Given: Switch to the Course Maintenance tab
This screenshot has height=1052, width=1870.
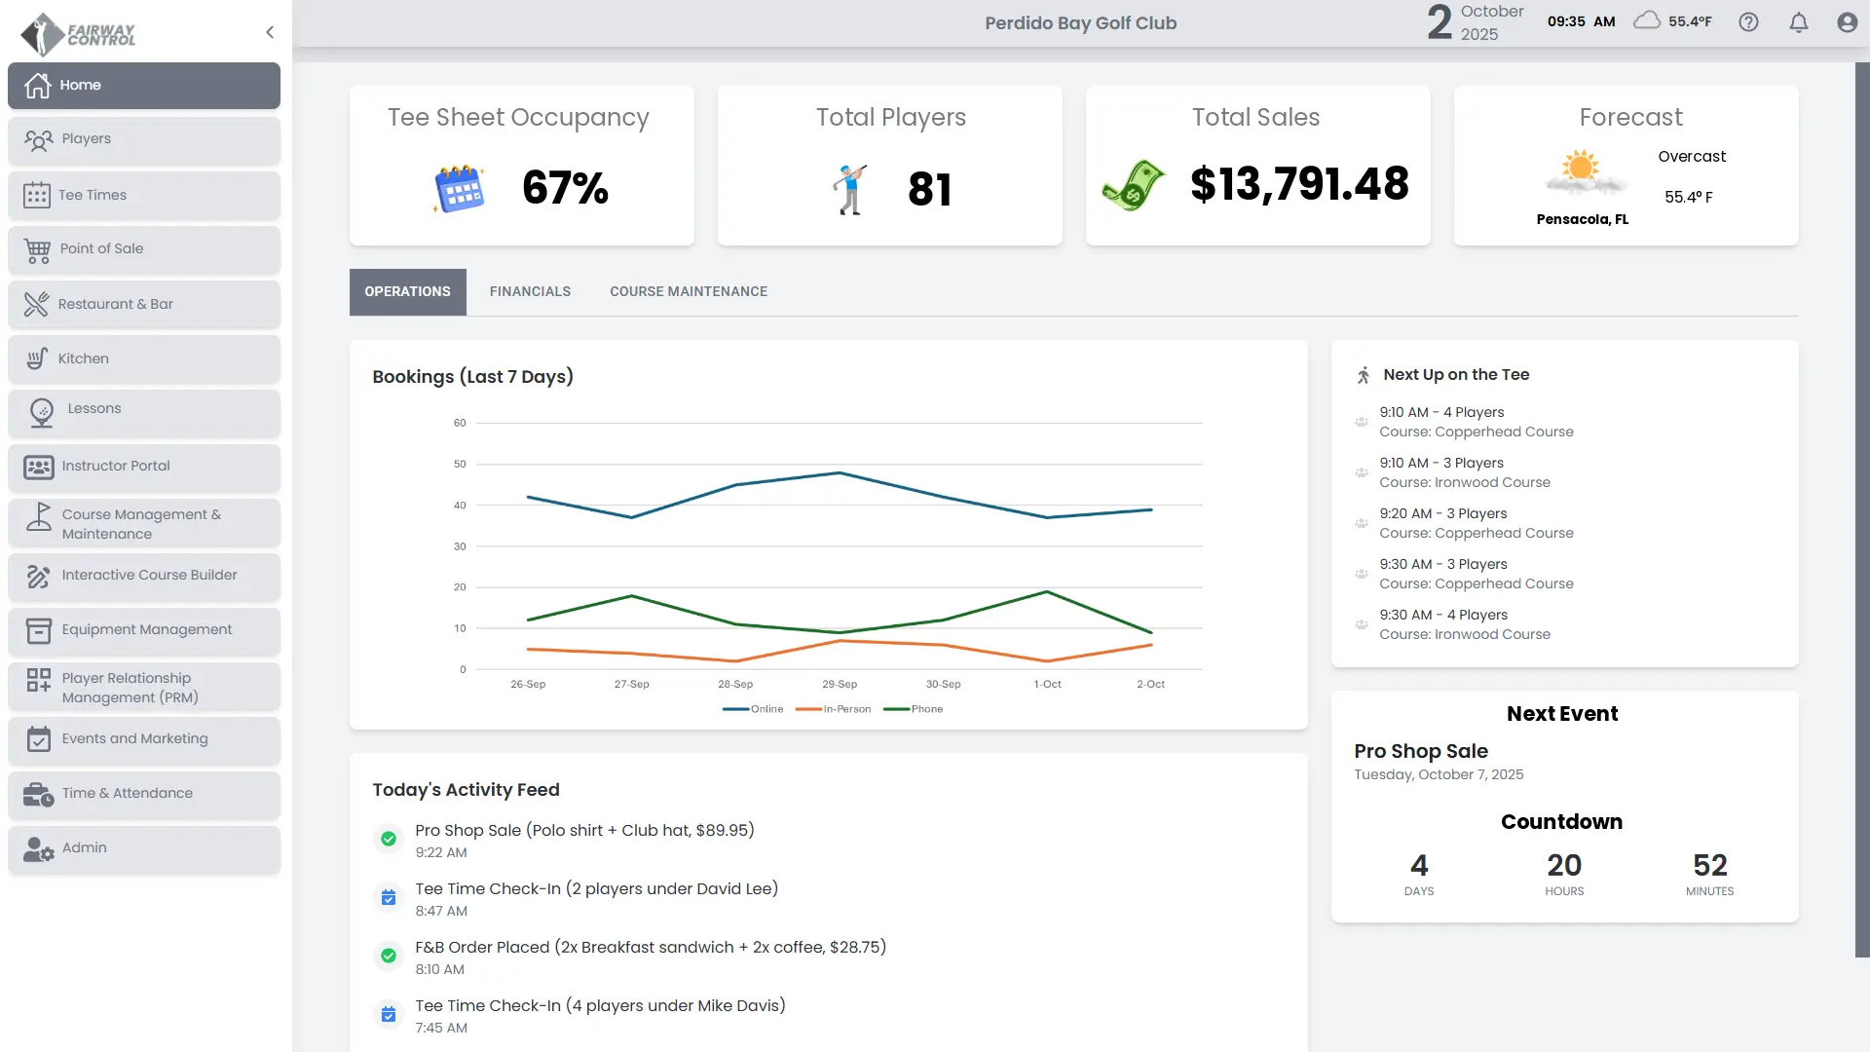Looking at the screenshot, I should coord(688,291).
